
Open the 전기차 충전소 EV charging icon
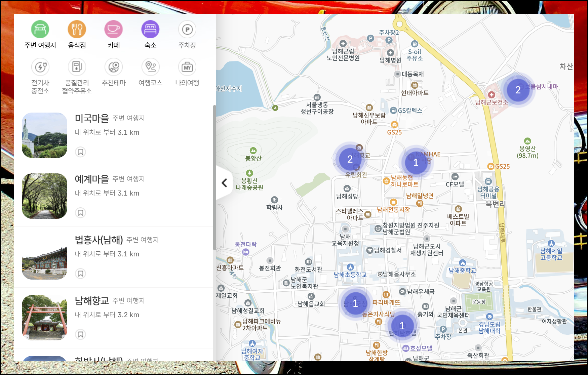(x=40, y=67)
